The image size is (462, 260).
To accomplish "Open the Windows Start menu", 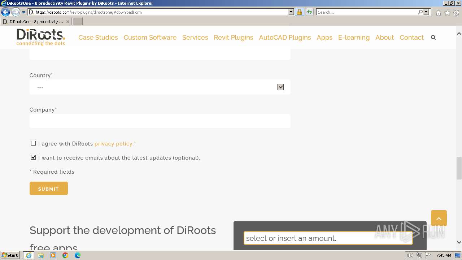I will [10, 255].
